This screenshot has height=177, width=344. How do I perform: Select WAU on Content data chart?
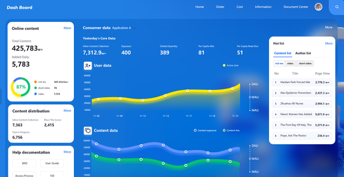[x=255, y=159]
